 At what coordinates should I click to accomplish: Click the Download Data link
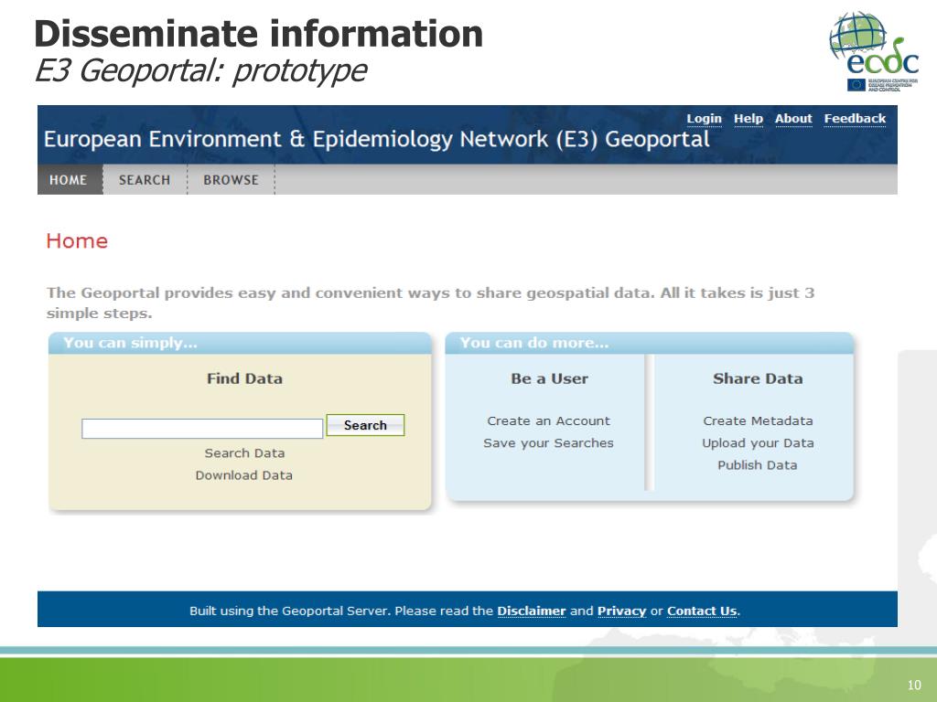click(243, 475)
